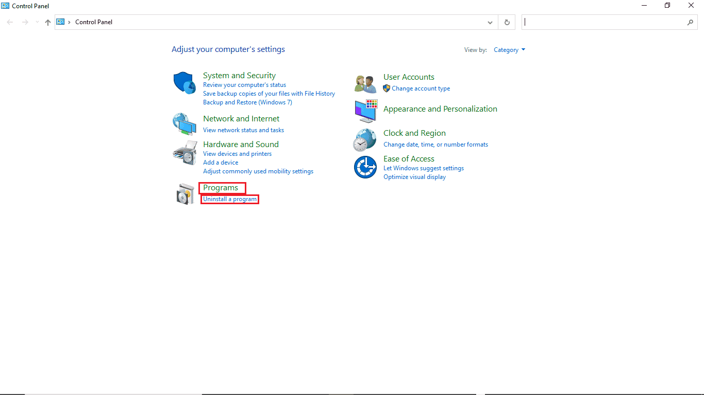Go back using the Back arrow

pyautogui.click(x=10, y=22)
